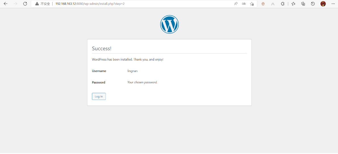This screenshot has height=154, width=338.
Task: Click the 'WordPress has been installed' message
Action: click(x=128, y=59)
